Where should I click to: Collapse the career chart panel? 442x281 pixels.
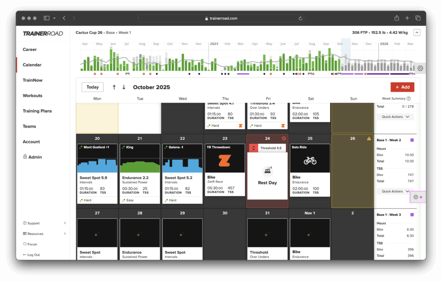click(x=417, y=32)
